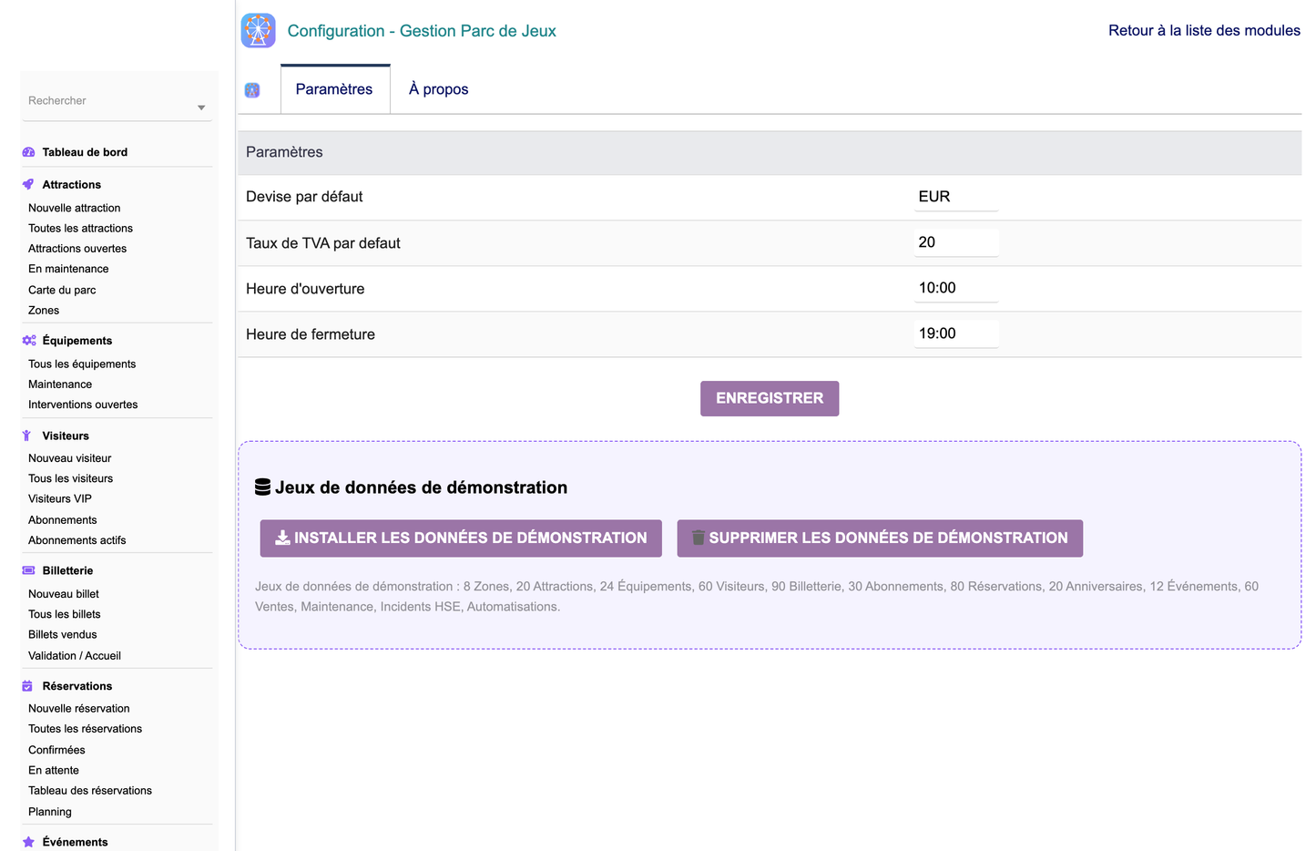The width and height of the screenshot is (1316, 851).
Task: Open Confirmées reservations
Action: [56, 750]
